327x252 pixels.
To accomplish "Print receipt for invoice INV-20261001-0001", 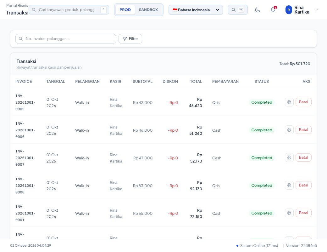I will 289,213.
